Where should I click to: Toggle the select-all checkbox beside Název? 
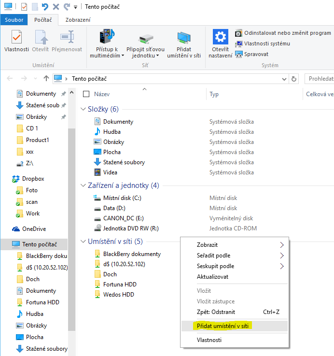[x=86, y=94]
